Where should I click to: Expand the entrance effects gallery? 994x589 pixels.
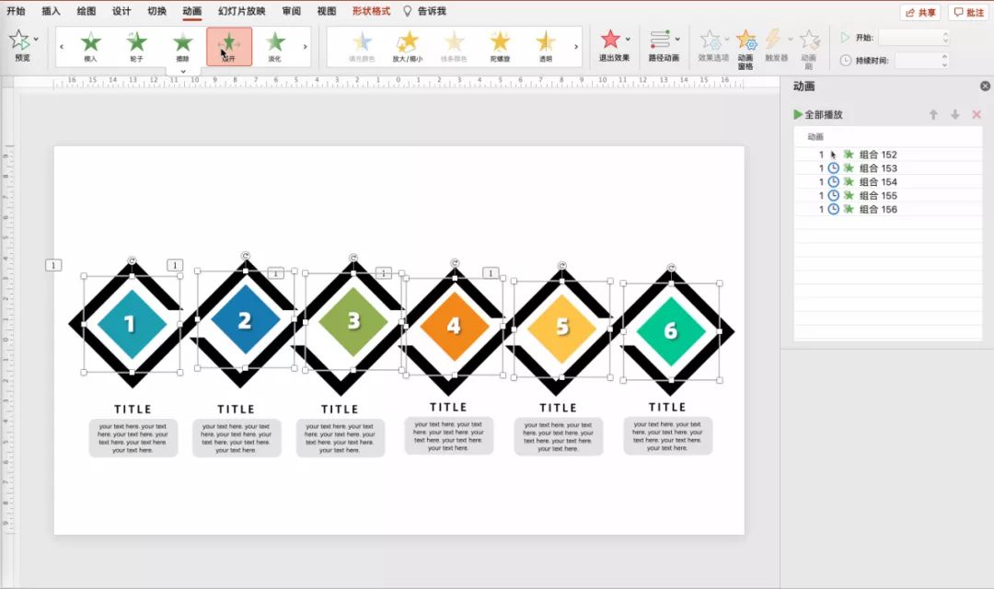tap(183, 71)
